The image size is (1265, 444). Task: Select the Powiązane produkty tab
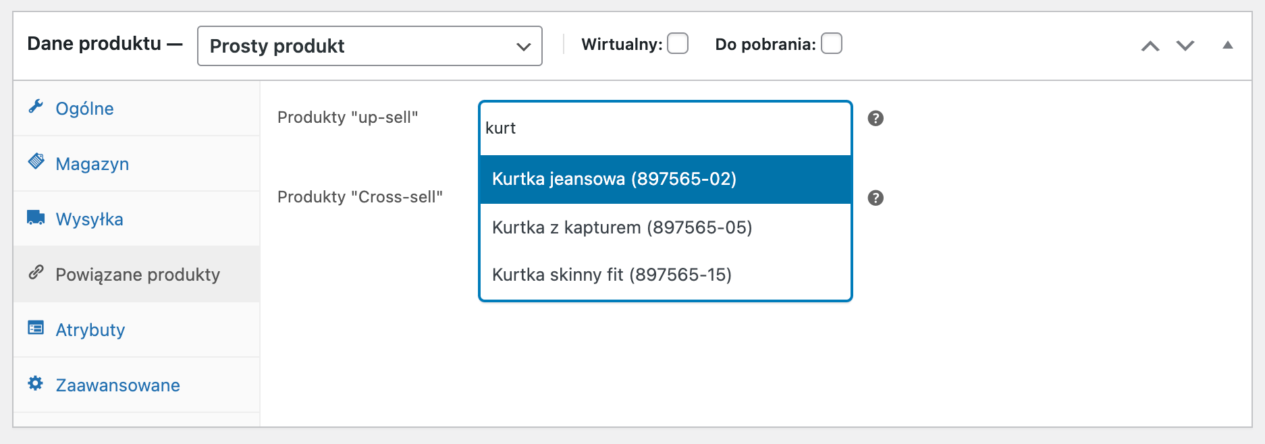[136, 274]
